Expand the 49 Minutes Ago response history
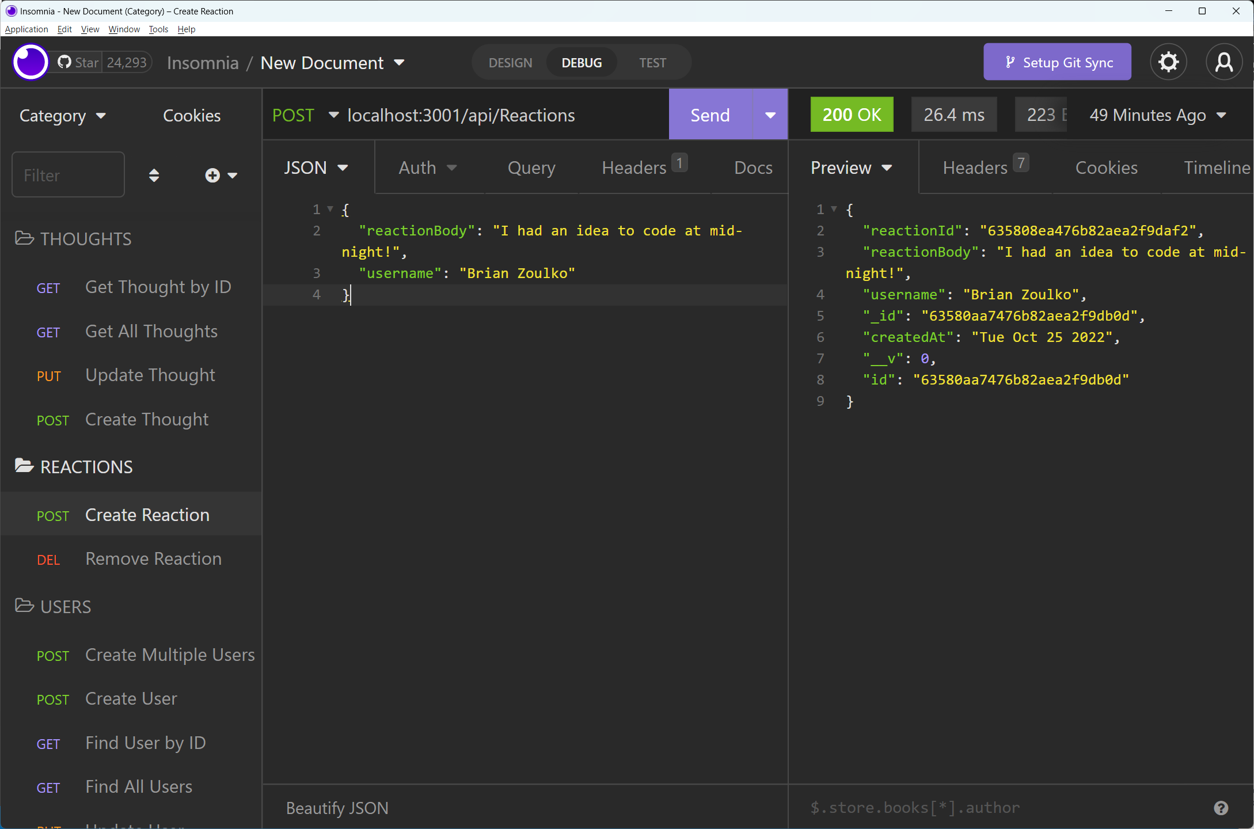The image size is (1254, 829). click(1157, 115)
